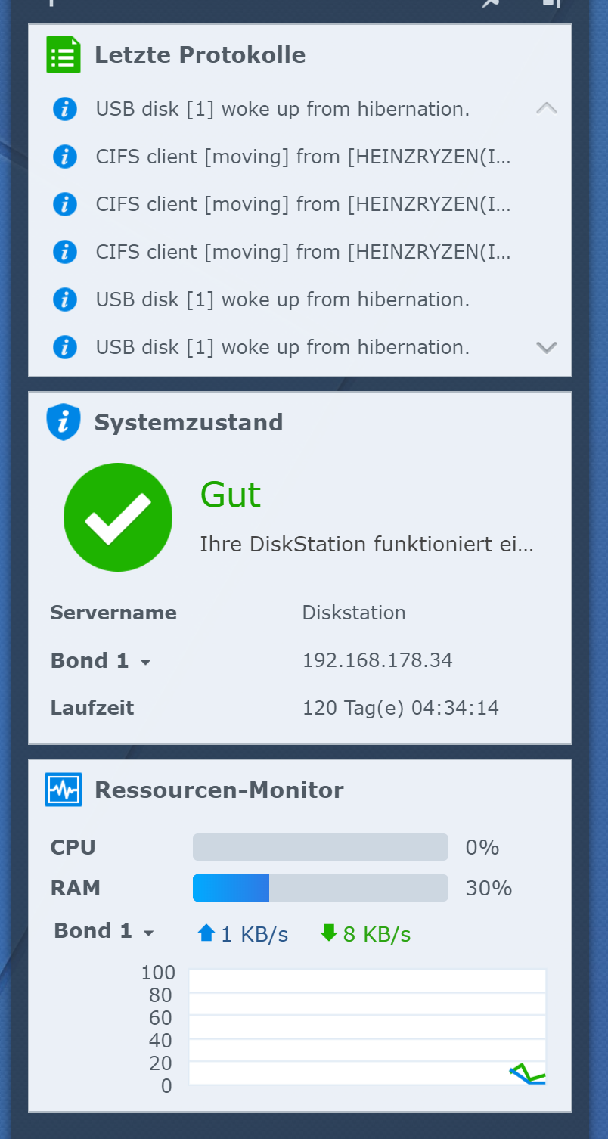608x1139 pixels.
Task: Click the IP address 192.168.178.34
Action: pos(377,660)
